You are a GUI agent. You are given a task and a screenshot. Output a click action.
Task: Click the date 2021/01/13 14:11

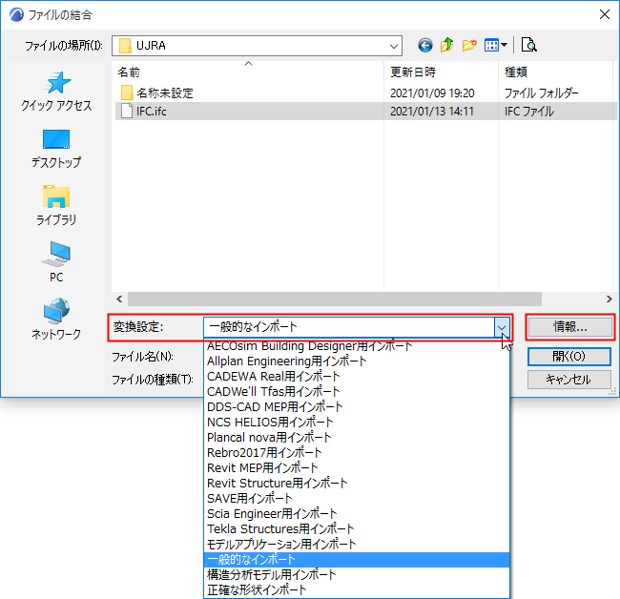coord(432,111)
